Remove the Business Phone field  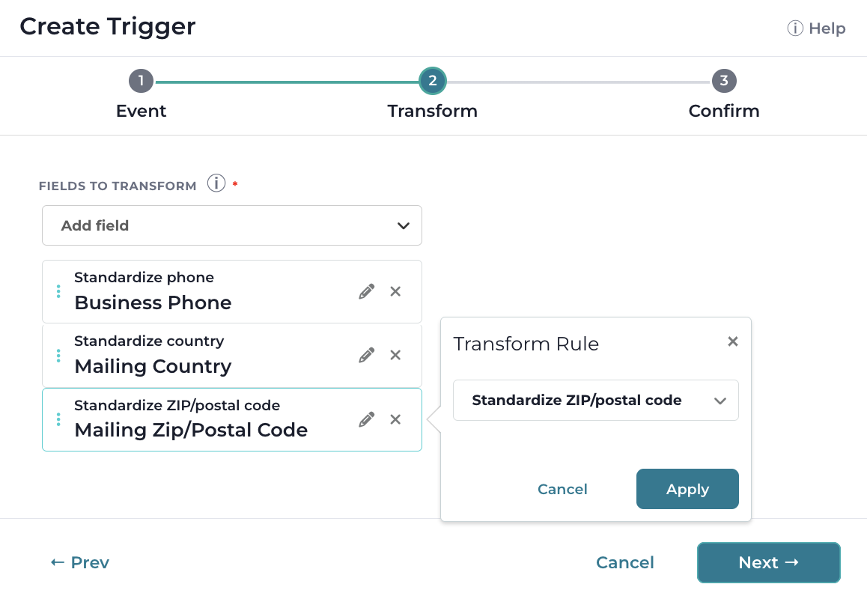click(395, 291)
